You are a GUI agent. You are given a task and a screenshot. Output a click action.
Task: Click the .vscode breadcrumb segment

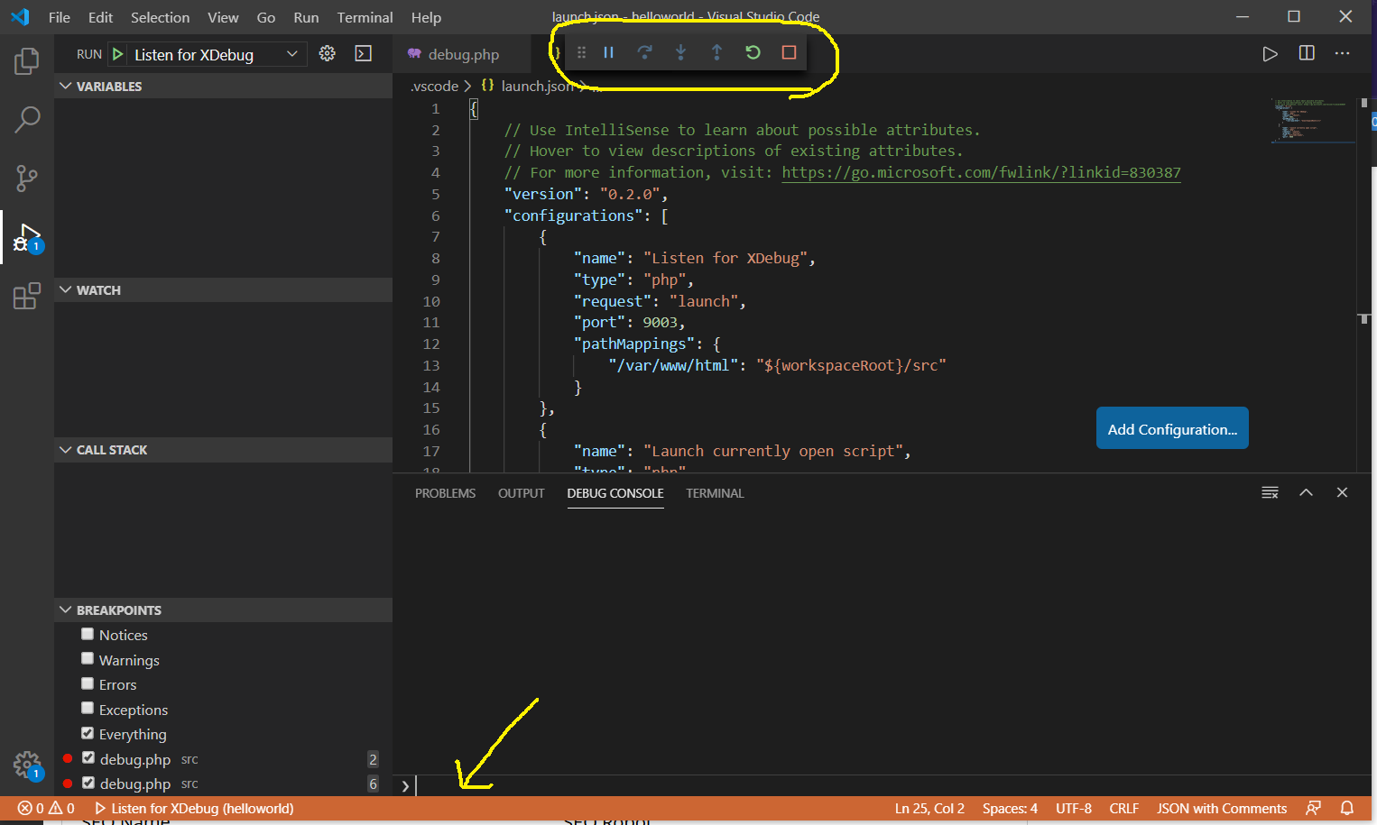435,86
